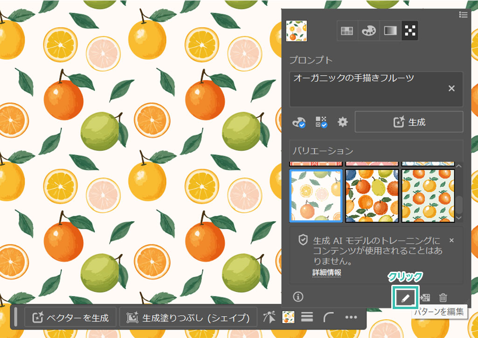
Task: Click the fill pattern swatch in taskbar
Action: click(288, 317)
